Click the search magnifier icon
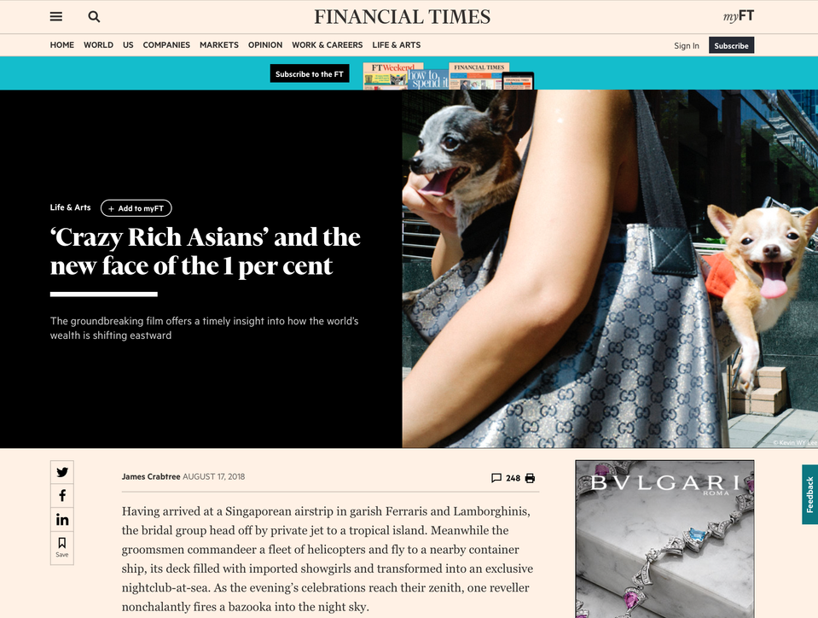This screenshot has height=618, width=818. pyautogui.click(x=94, y=17)
